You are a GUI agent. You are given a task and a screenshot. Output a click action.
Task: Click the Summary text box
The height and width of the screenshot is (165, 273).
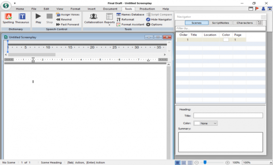(220, 142)
